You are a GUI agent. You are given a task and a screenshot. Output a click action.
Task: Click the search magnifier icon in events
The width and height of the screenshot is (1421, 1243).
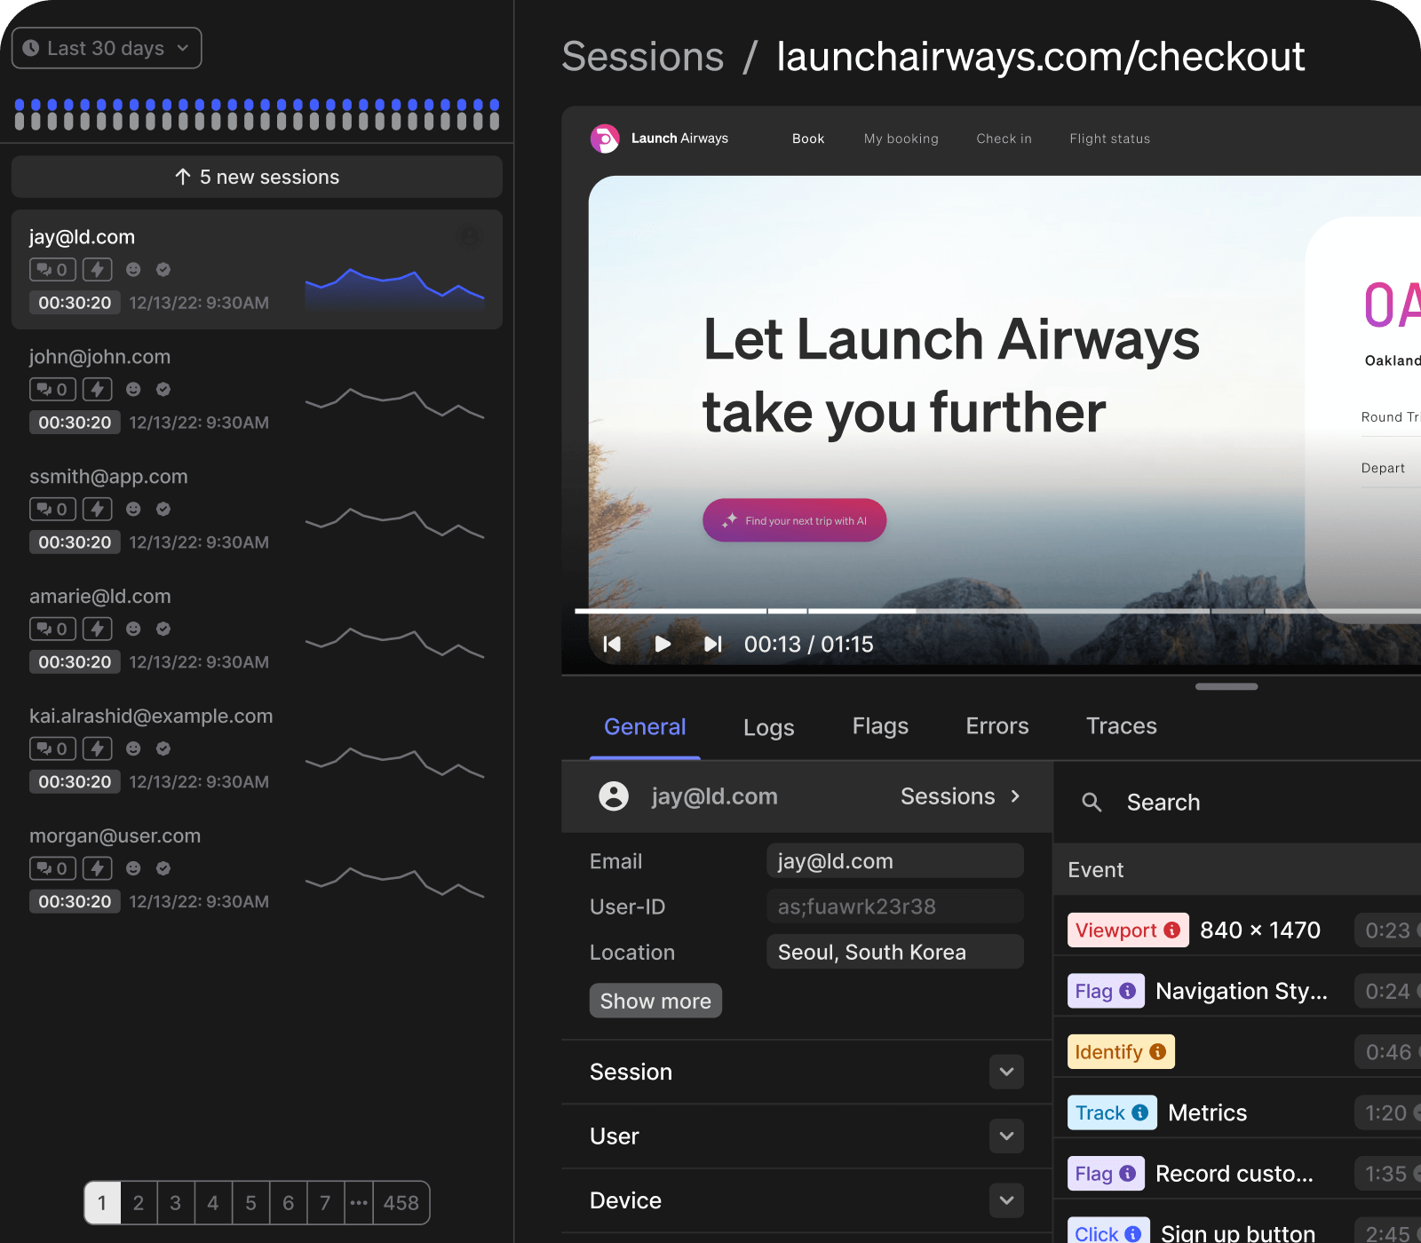[x=1092, y=803]
